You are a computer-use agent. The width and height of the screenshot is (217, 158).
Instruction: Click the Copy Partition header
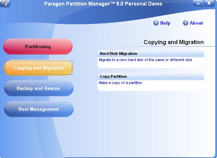pyautogui.click(x=113, y=76)
